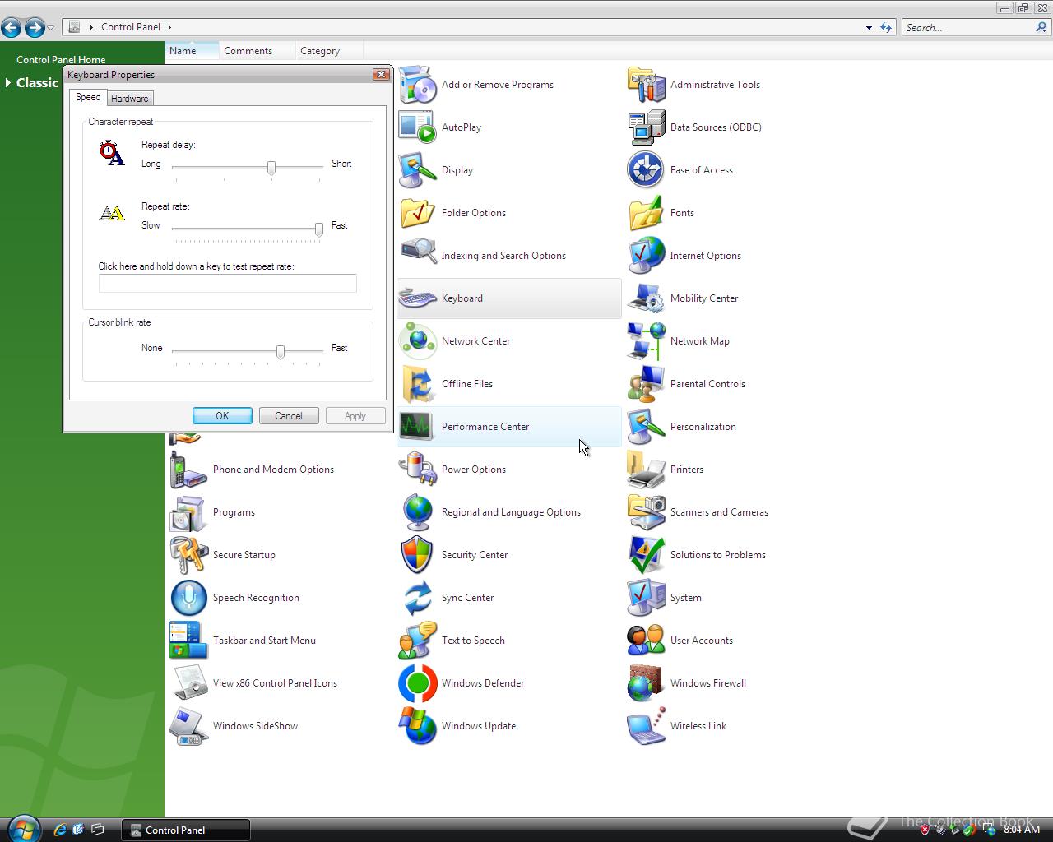Image resolution: width=1053 pixels, height=842 pixels.
Task: Open the Internet Options icon
Action: click(647, 256)
